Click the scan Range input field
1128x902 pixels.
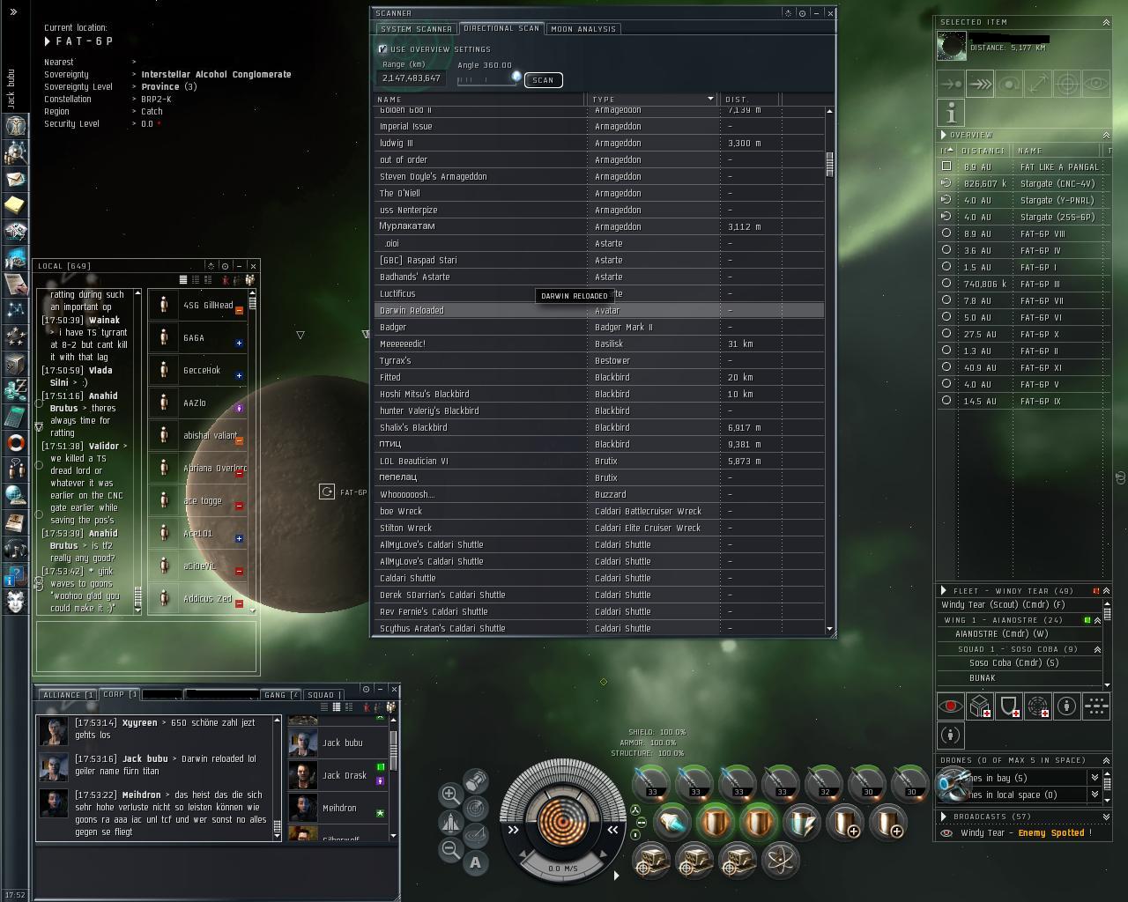click(x=412, y=78)
